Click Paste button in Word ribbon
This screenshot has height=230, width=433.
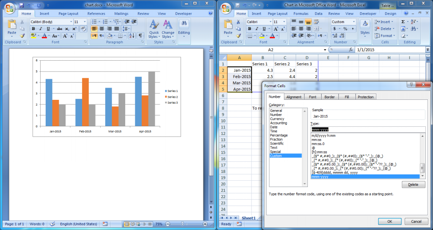point(12,29)
